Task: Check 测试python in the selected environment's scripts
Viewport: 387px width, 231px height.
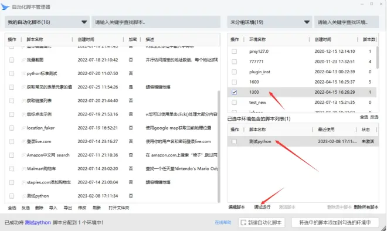Action: coord(234,141)
